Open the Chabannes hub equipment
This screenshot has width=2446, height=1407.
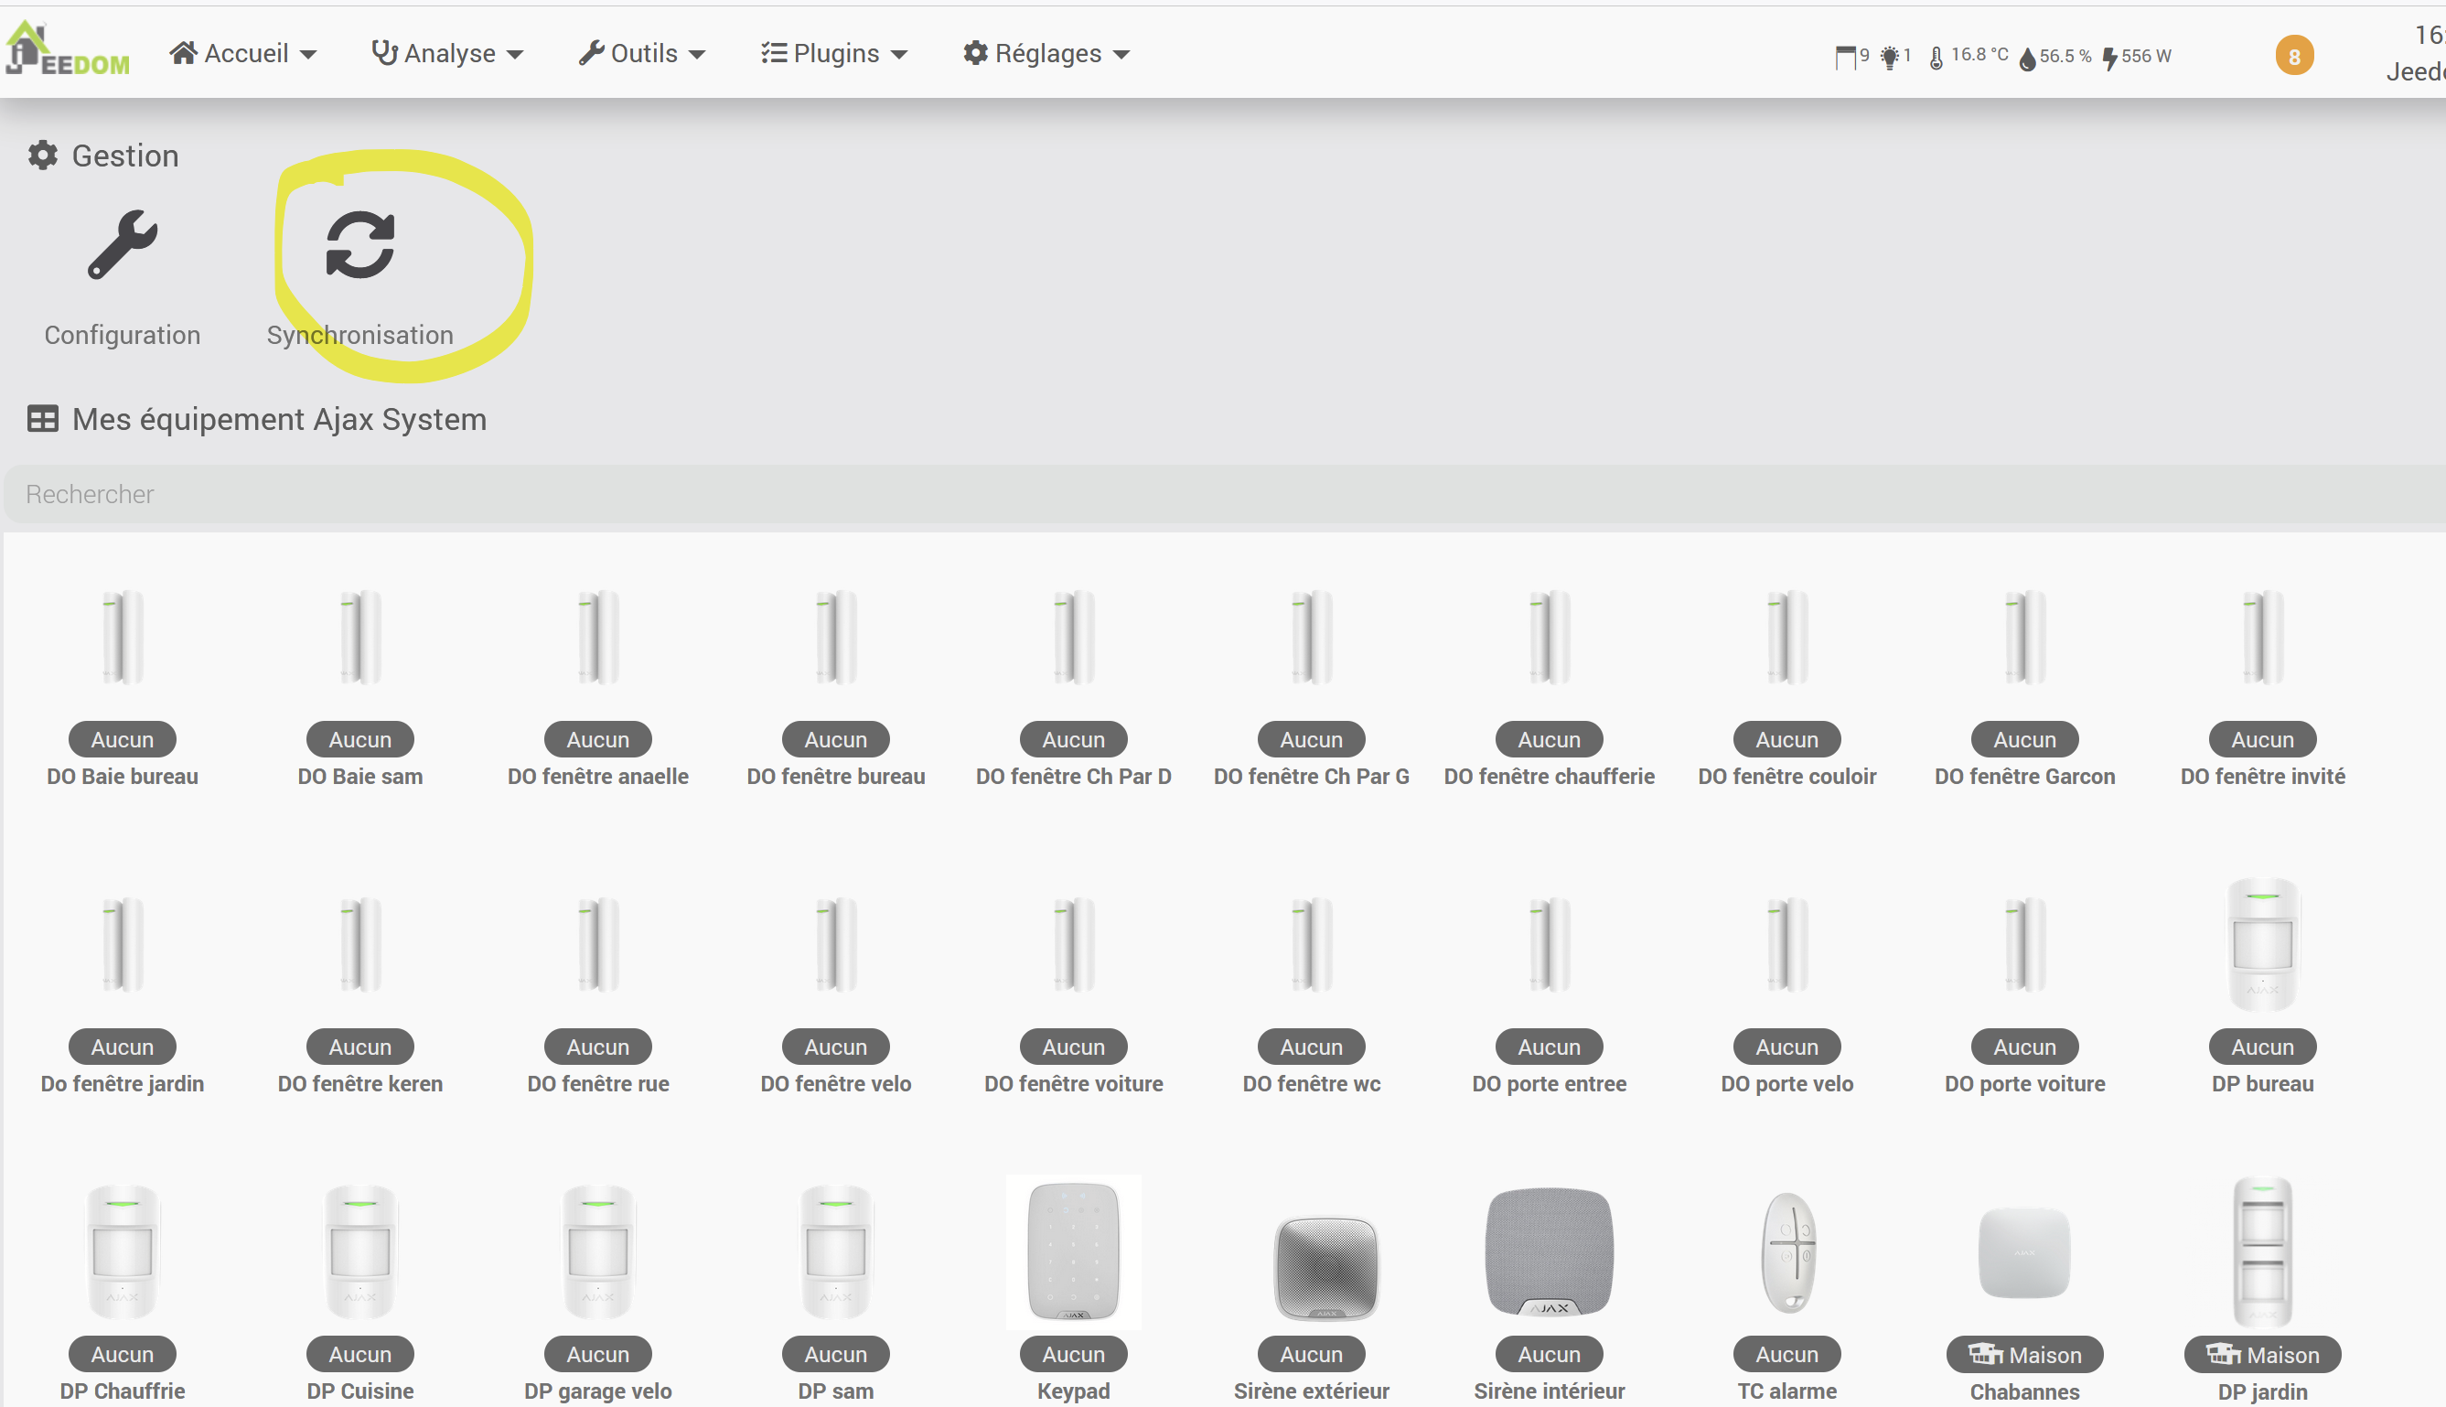tap(2023, 1252)
